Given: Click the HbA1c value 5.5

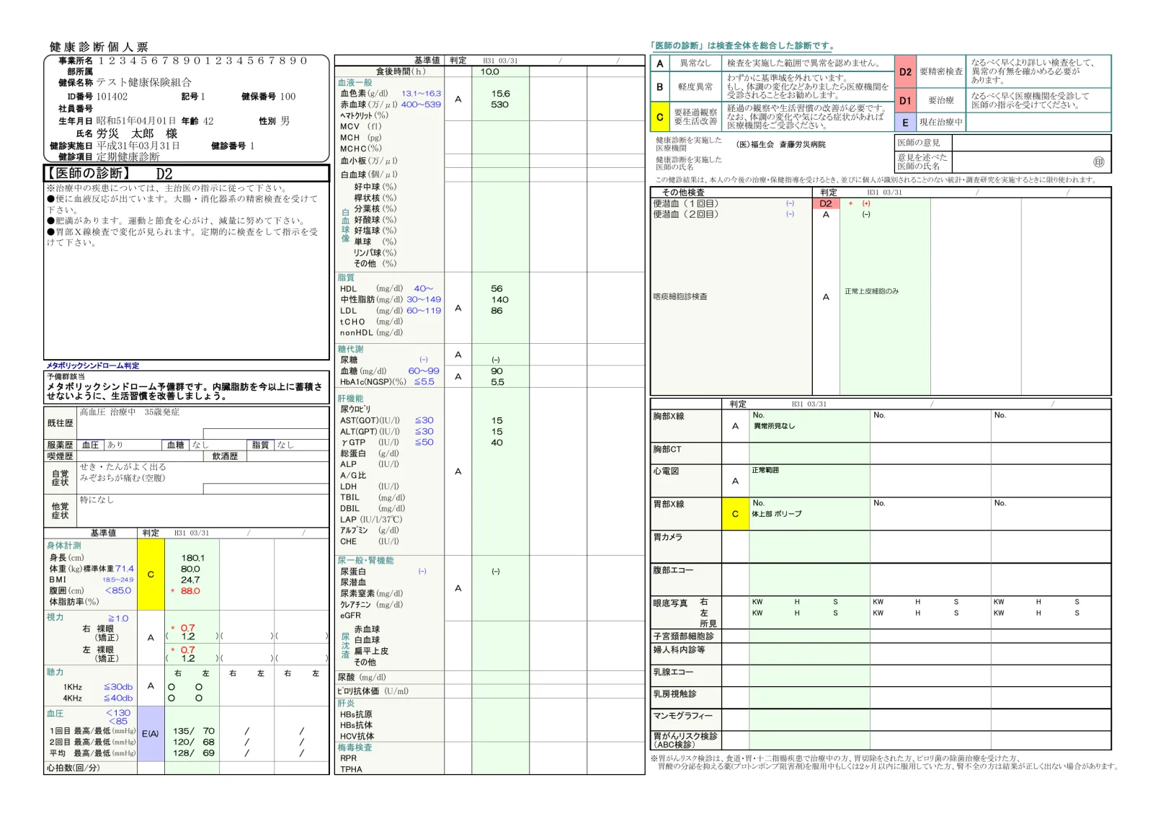Looking at the screenshot, I should (497, 382).
